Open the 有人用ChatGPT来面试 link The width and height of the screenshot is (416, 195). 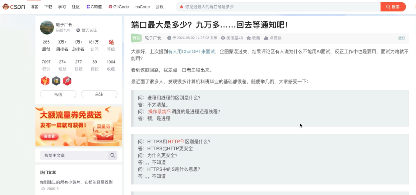tap(192, 52)
